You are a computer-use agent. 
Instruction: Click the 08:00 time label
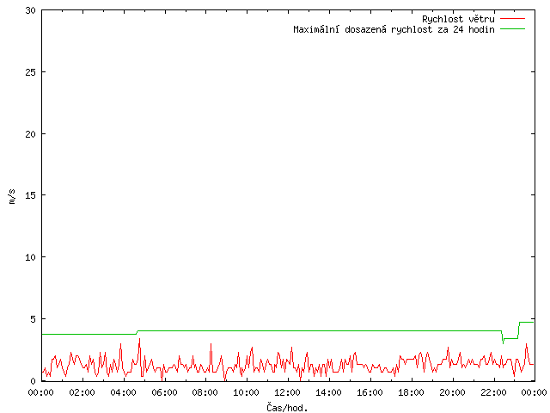pos(205,392)
